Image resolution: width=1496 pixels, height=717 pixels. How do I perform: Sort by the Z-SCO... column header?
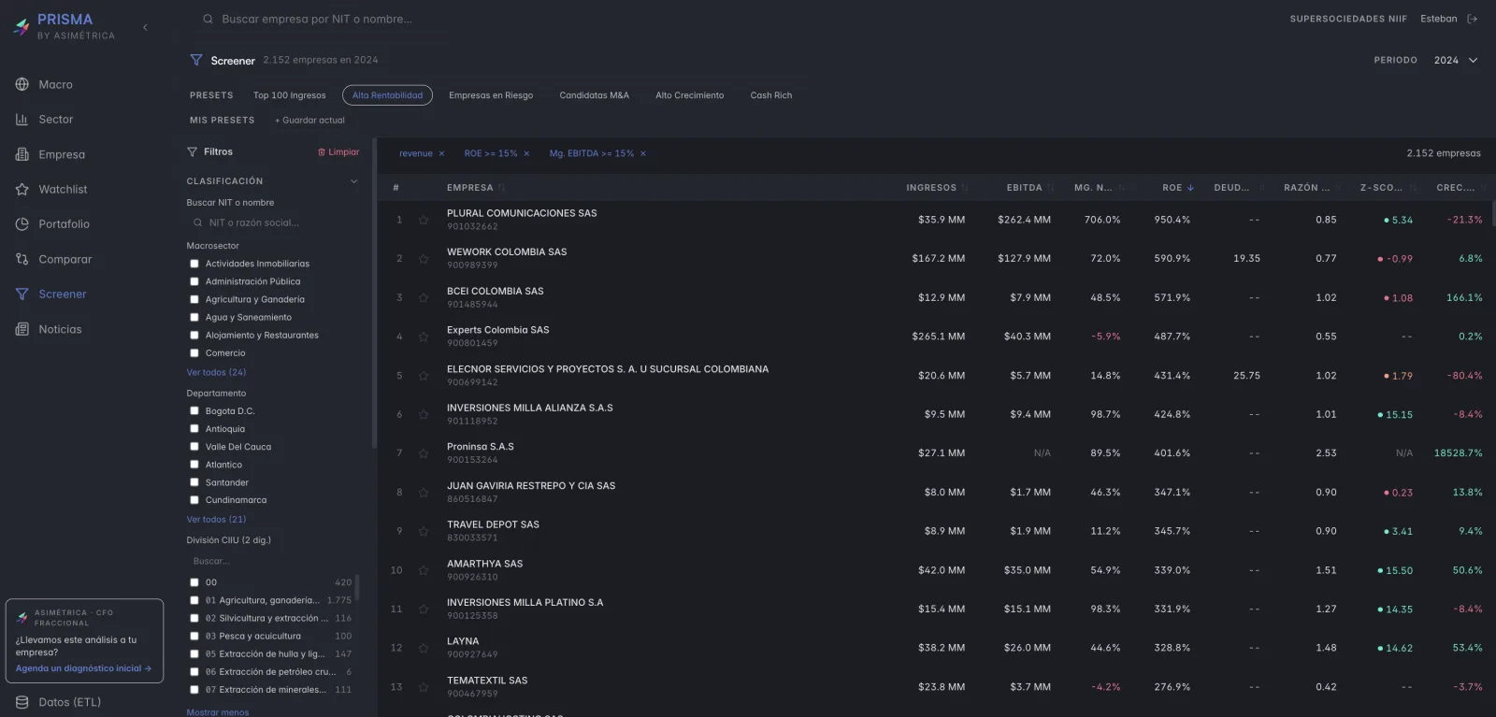point(1387,188)
